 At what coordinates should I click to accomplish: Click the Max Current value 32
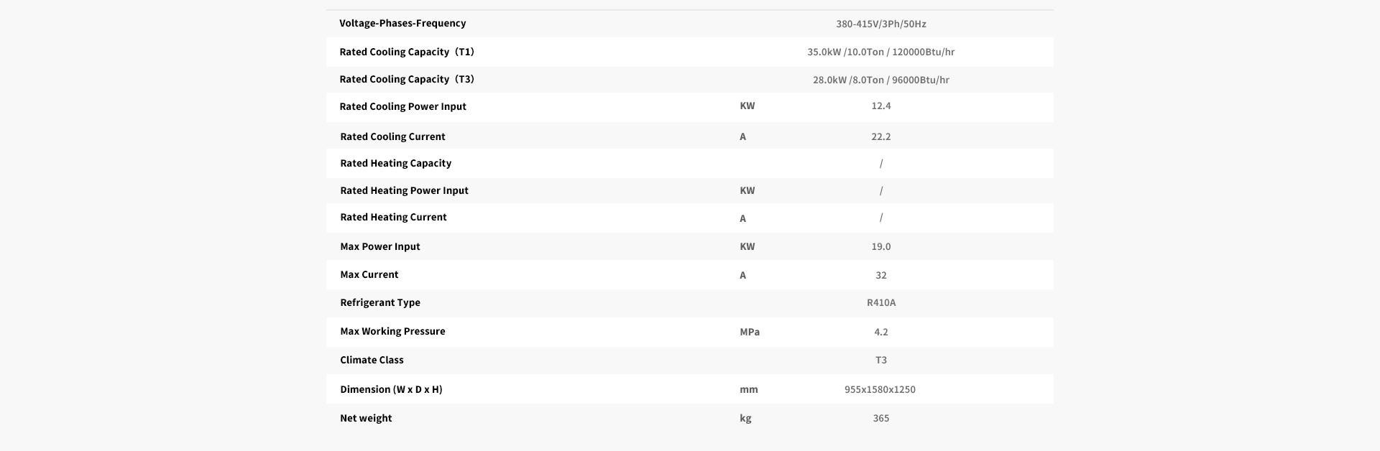point(881,275)
